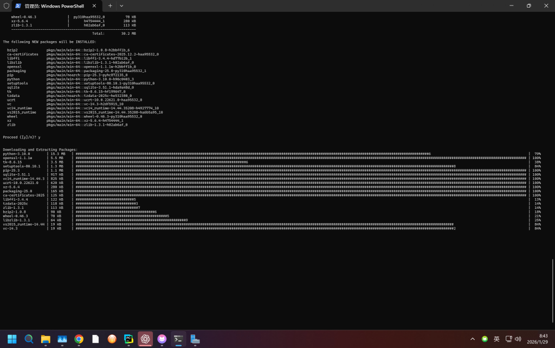The image size is (555, 348).
Task: Open volume speaker tray icon
Action: pyautogui.click(x=518, y=339)
